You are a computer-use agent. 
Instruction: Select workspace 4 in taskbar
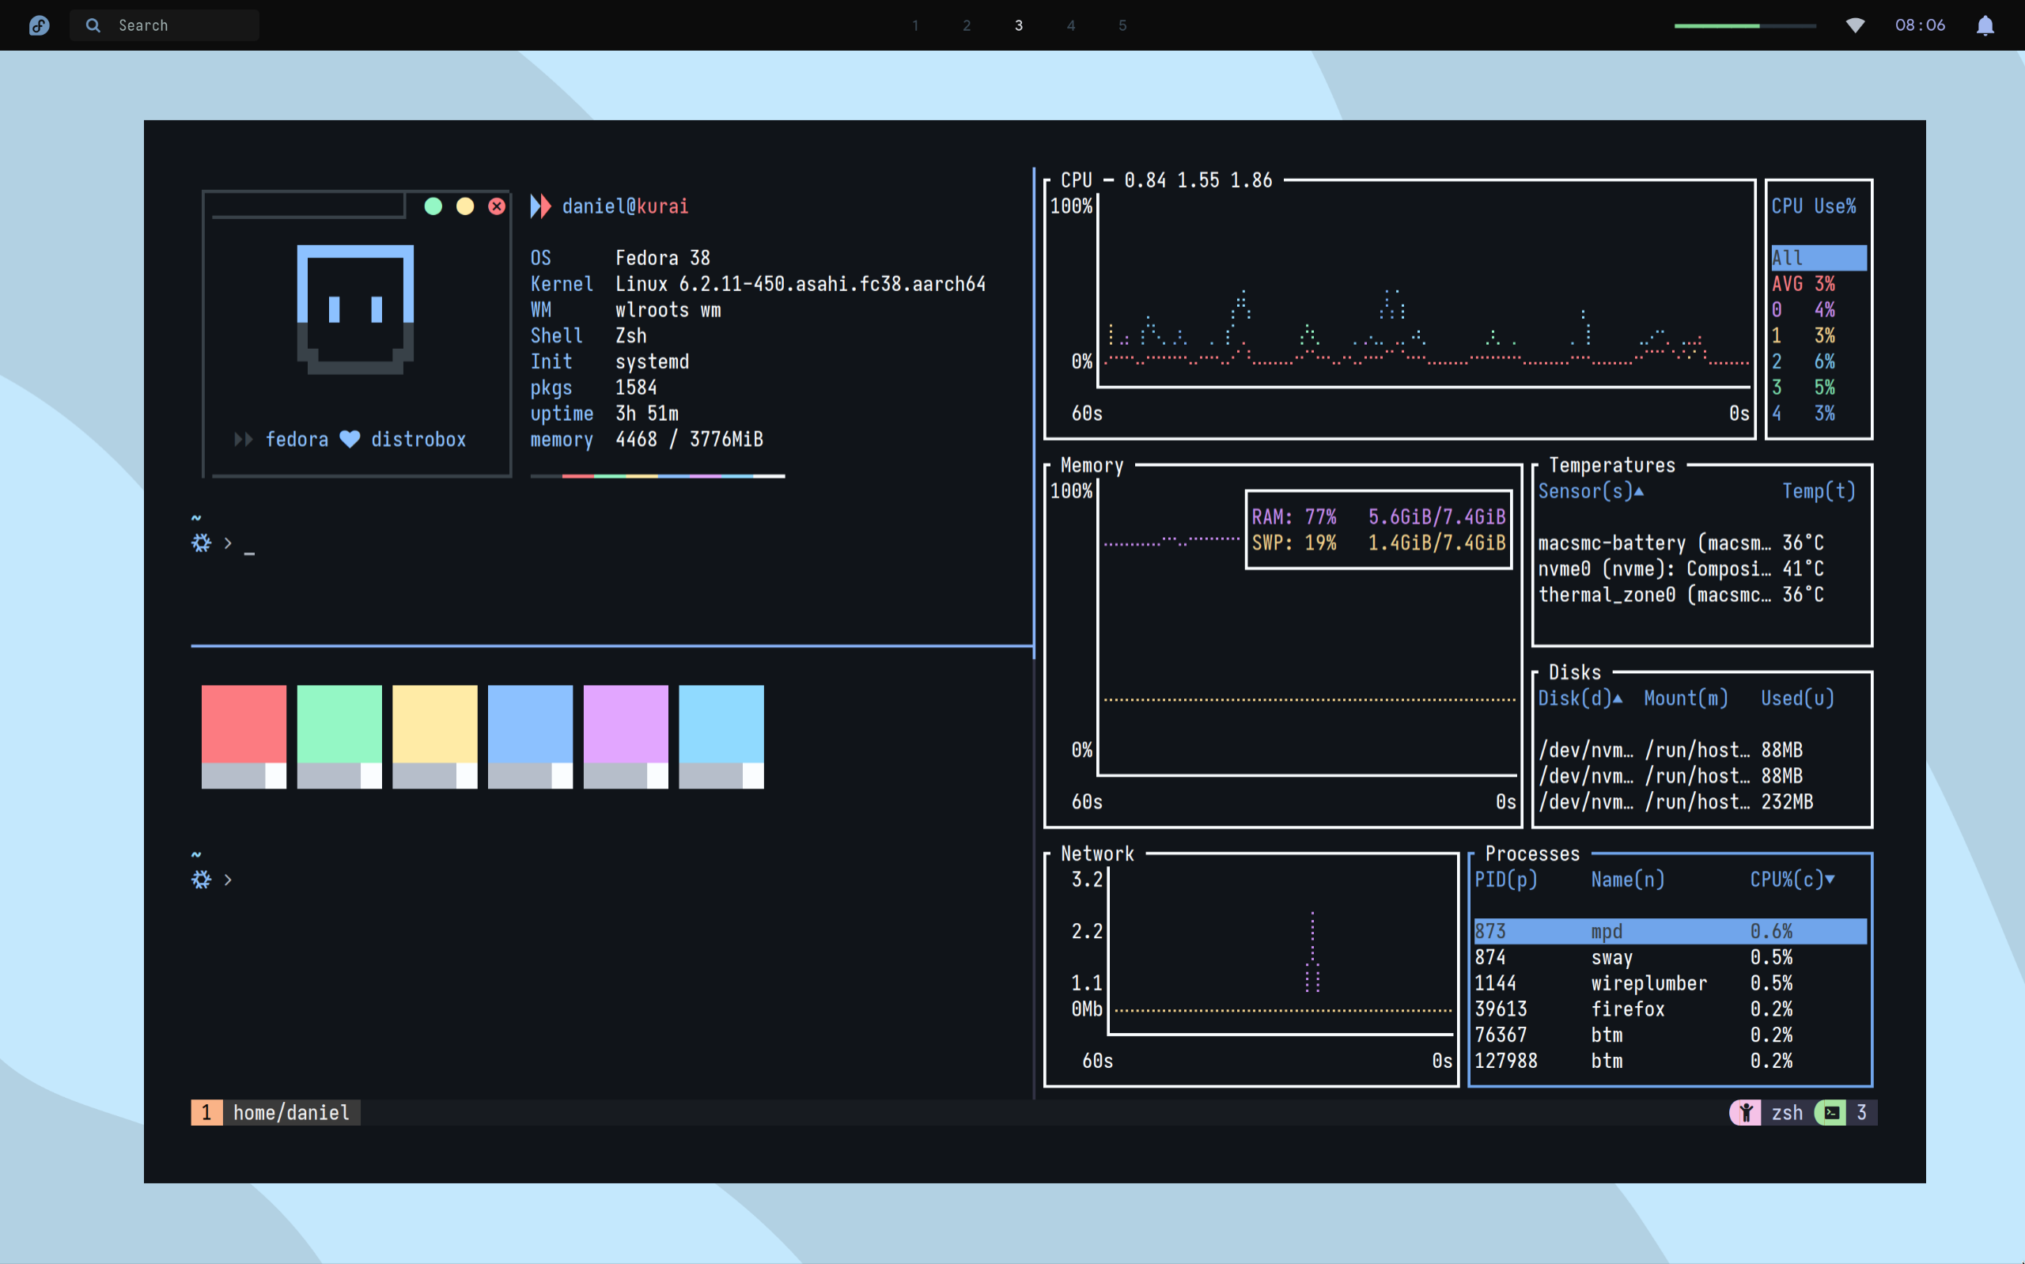(1070, 25)
